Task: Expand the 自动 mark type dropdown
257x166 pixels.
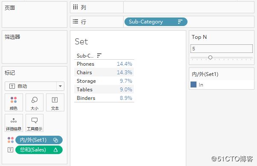Action: point(60,86)
